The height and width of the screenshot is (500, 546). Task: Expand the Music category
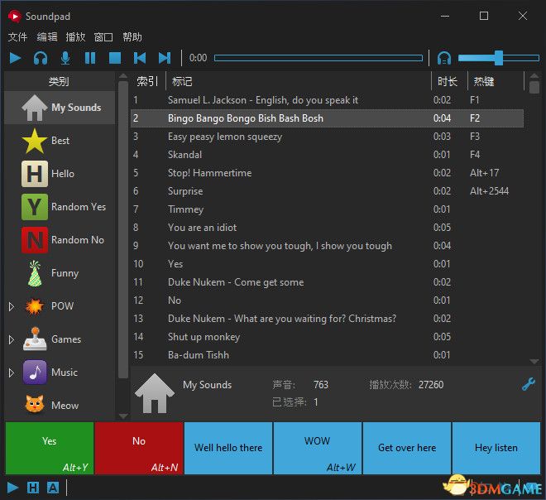coord(12,373)
